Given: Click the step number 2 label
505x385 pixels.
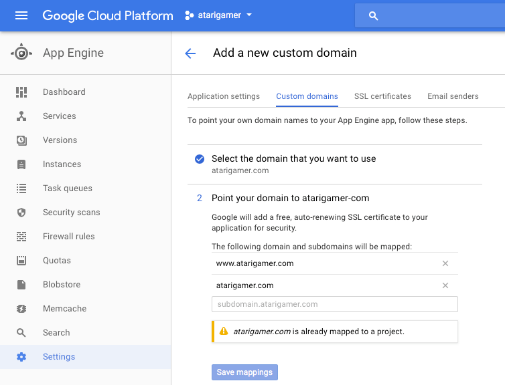Looking at the screenshot, I should 200,199.
